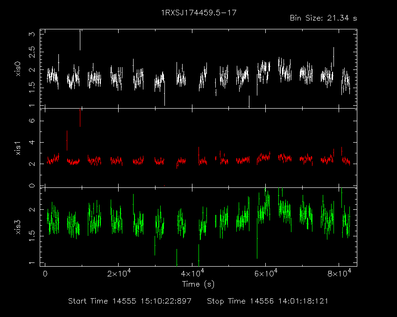Click the 0 tick label on time axis

pos(45,274)
